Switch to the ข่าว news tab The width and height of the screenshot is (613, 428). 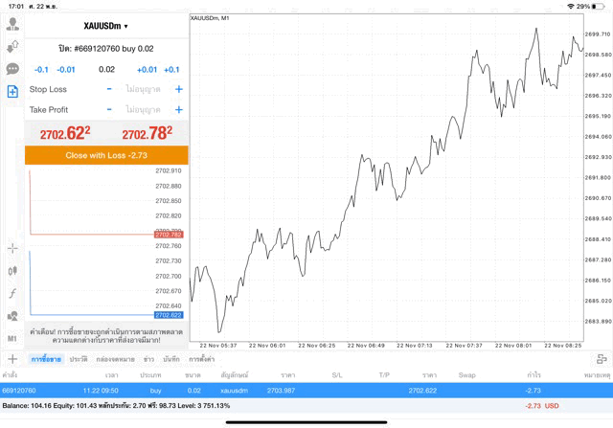tap(148, 358)
